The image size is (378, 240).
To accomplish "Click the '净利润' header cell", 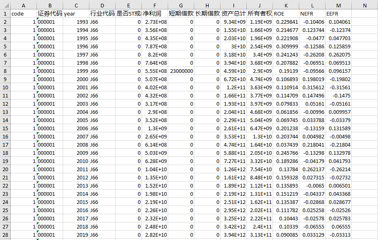I will coord(155,14).
